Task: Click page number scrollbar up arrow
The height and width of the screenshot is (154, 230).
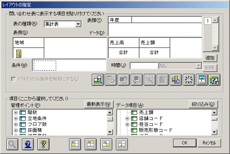Action: click(215, 20)
